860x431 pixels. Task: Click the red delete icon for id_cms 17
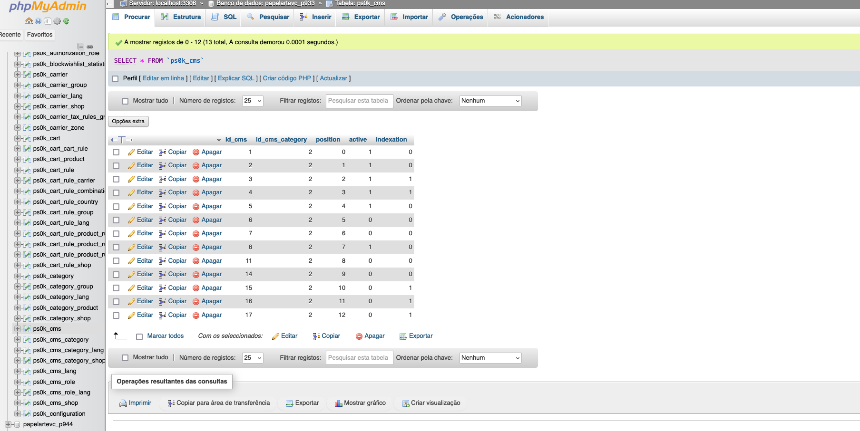196,315
